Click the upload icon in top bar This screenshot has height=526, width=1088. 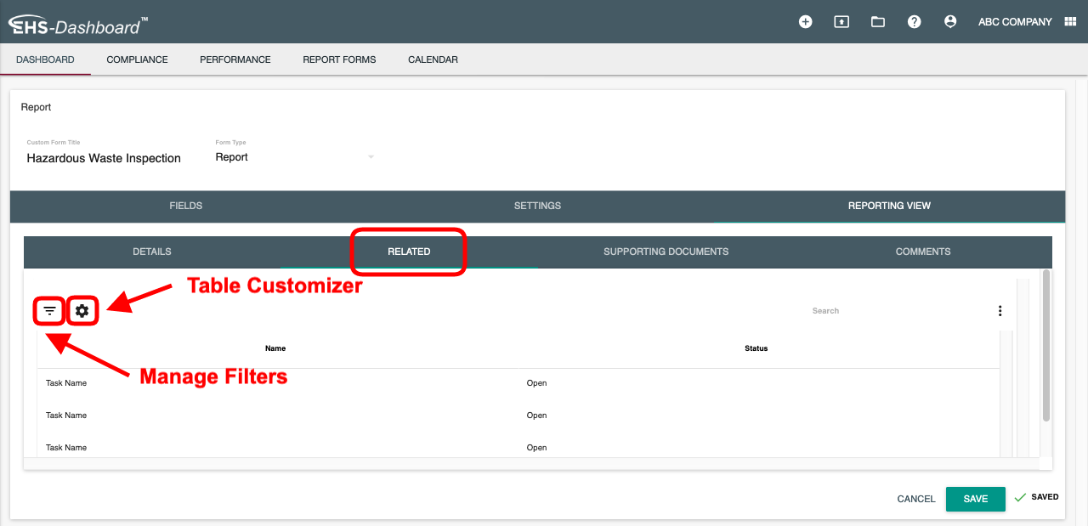(x=841, y=22)
